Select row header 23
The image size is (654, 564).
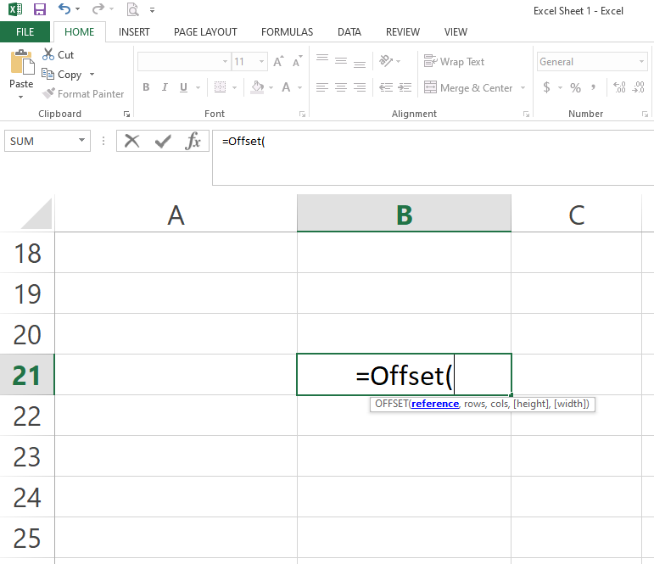point(27,457)
